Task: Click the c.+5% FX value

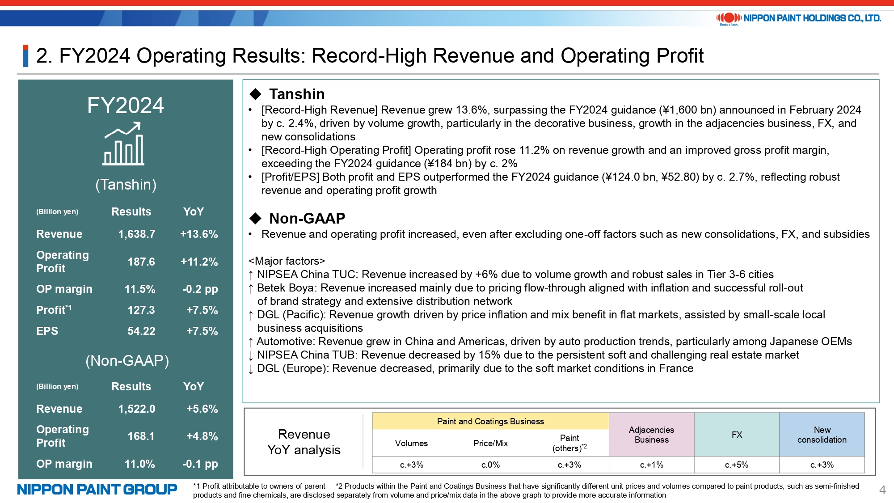Action: pyautogui.click(x=737, y=465)
